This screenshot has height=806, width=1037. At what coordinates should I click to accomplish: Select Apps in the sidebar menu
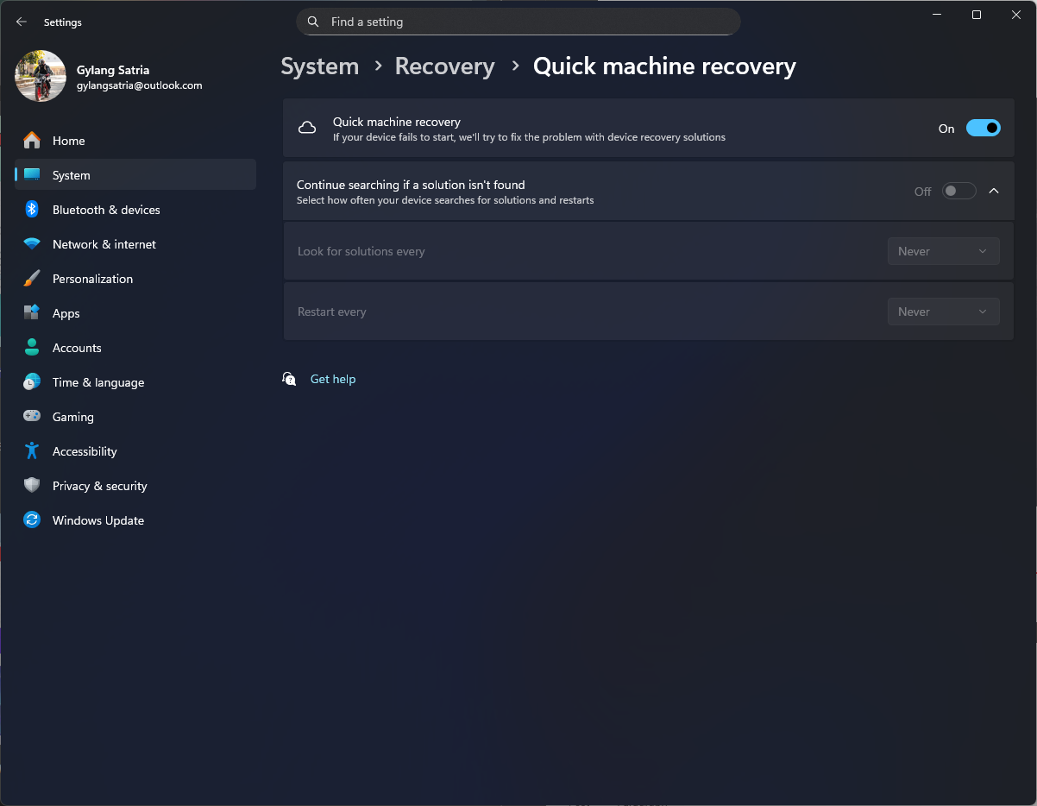tap(66, 313)
